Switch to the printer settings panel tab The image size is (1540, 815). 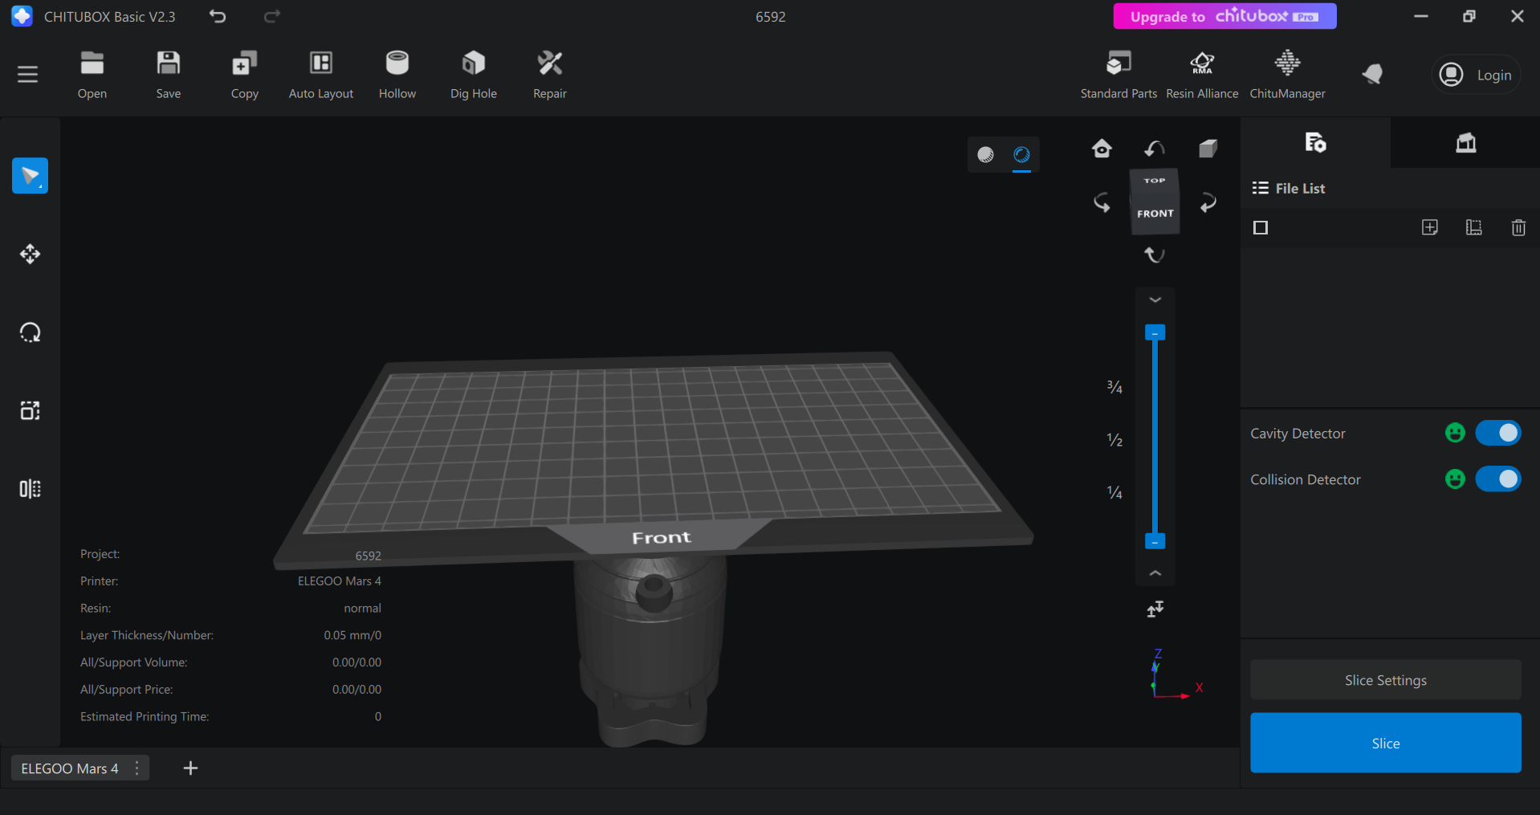pos(1465,143)
